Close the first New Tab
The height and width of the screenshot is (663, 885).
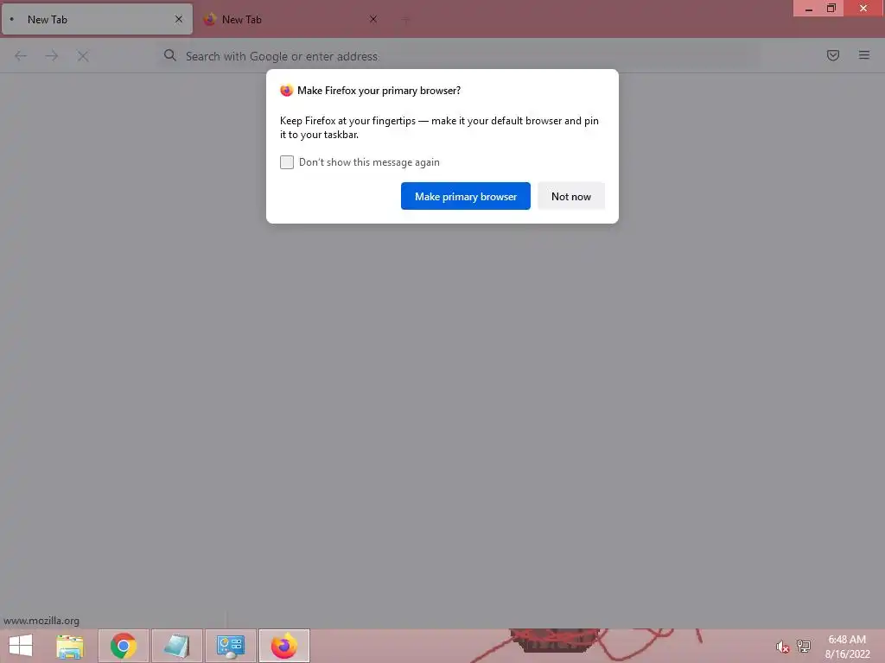click(179, 19)
